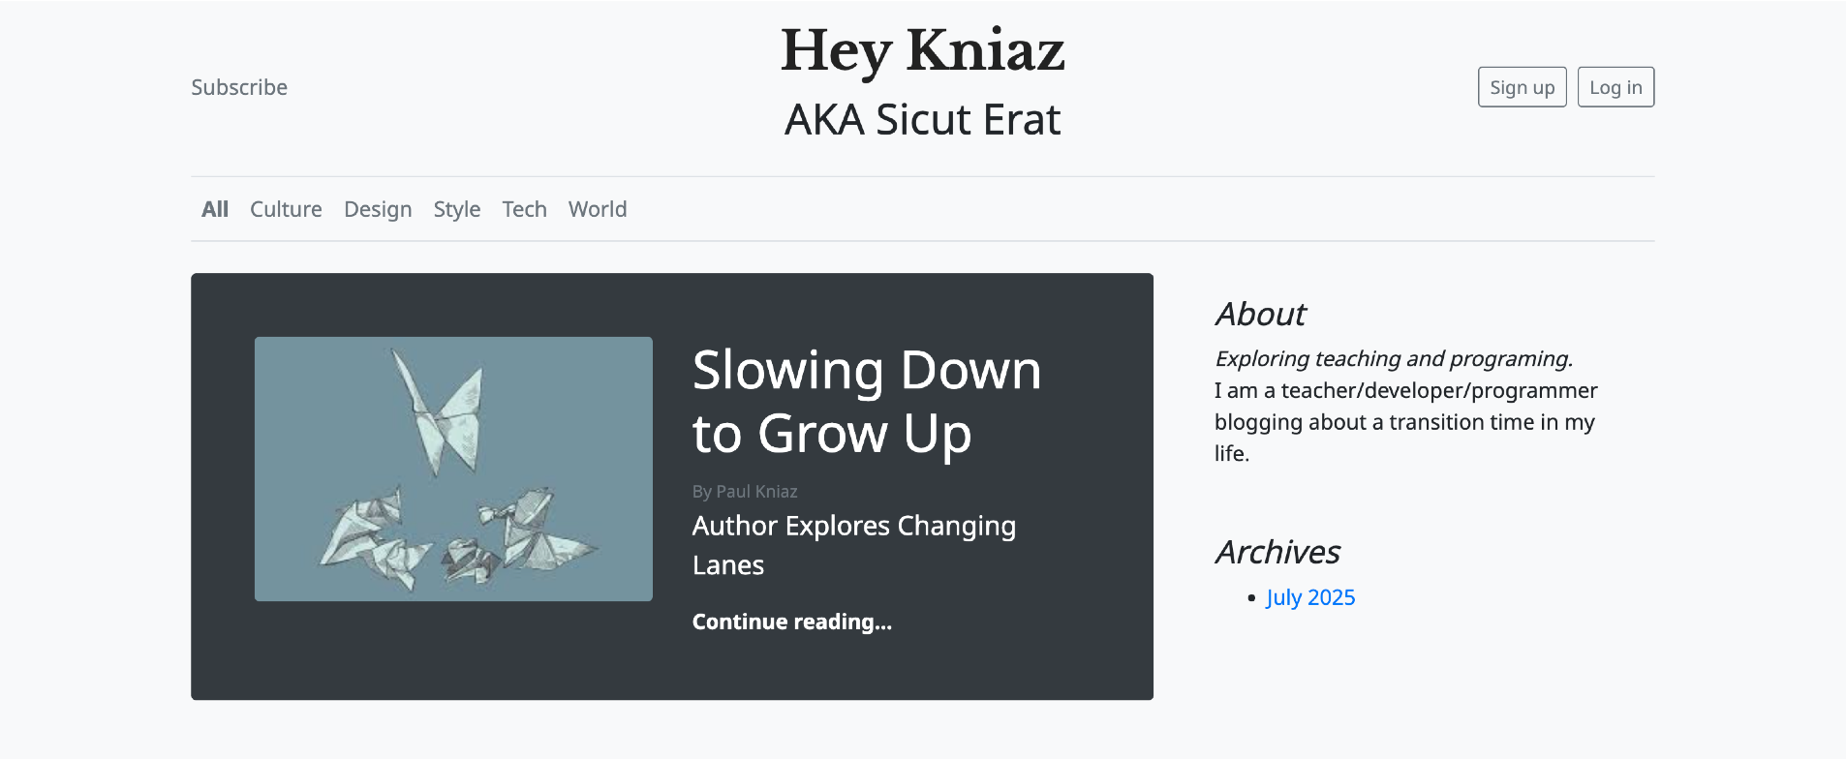
Task: Open the Tech category
Action: pyautogui.click(x=524, y=209)
